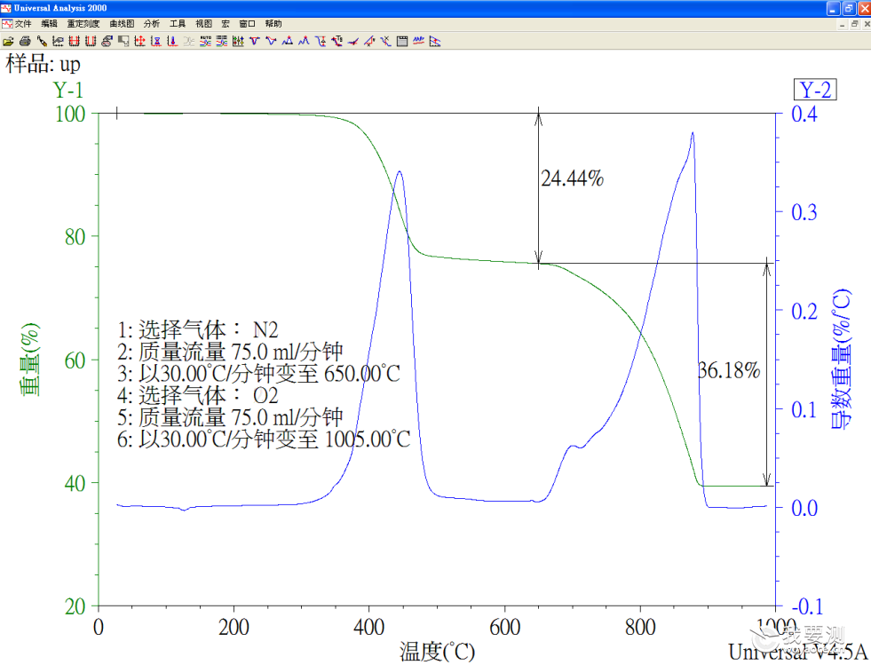Open the 重定刻度 menu

[83, 24]
